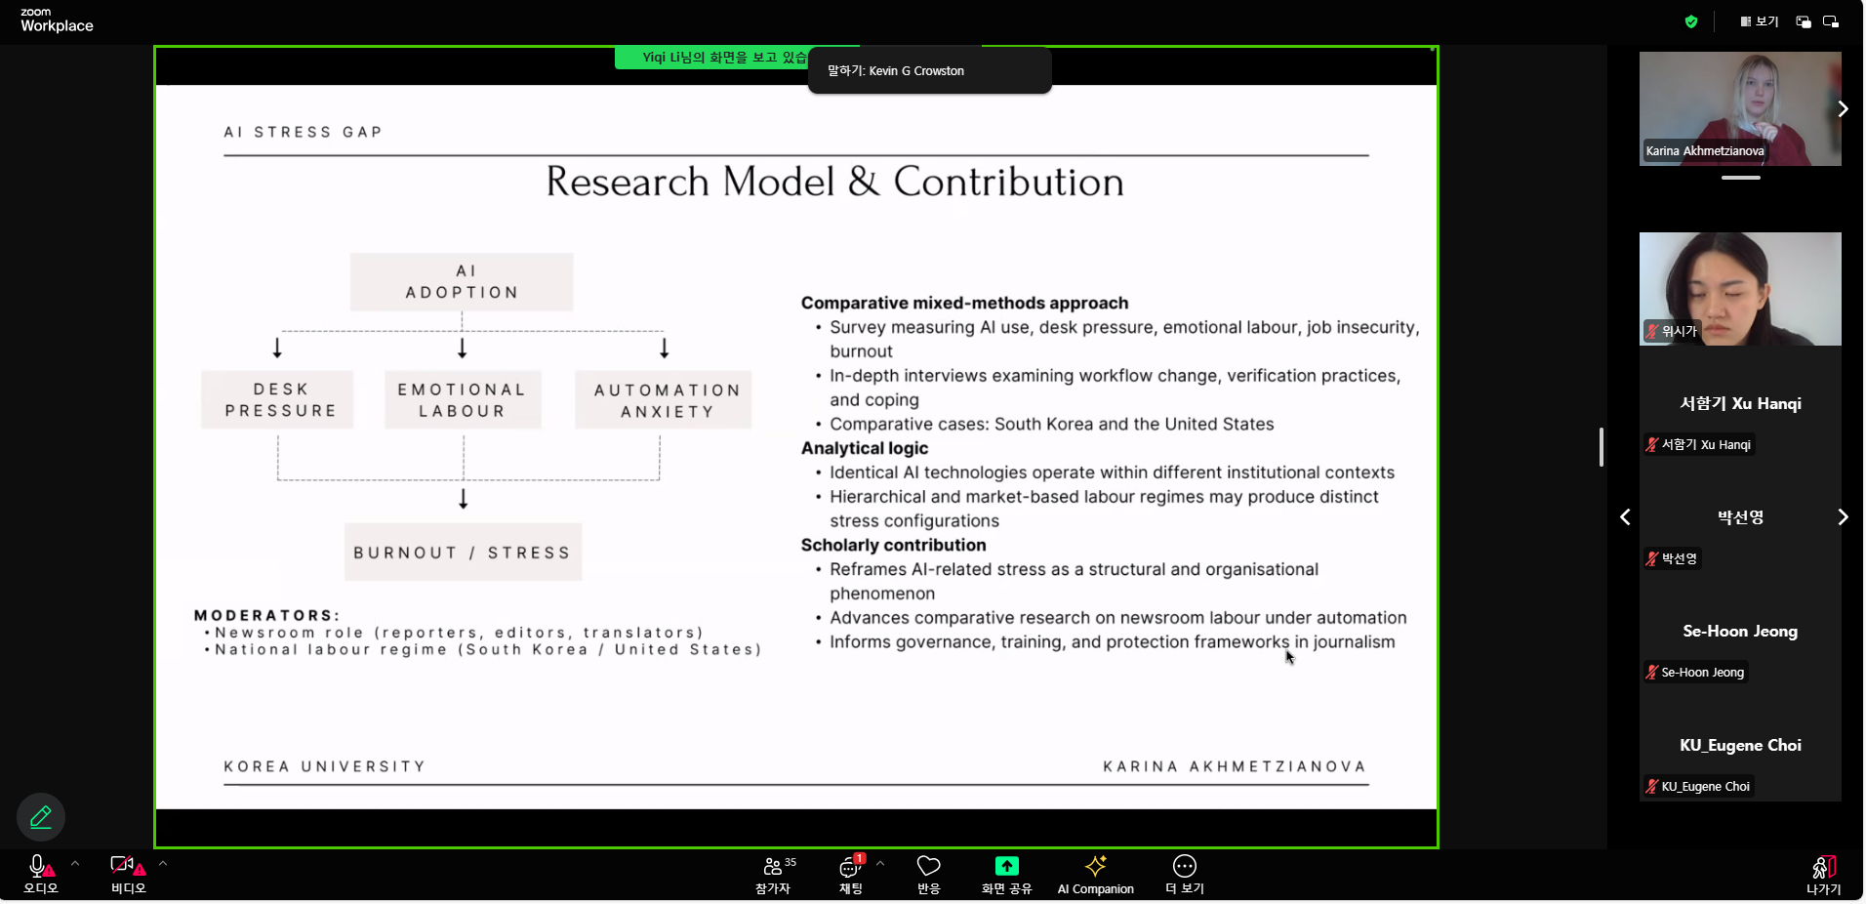Show previous participants with left arrow
1866x904 pixels.
point(1625,517)
